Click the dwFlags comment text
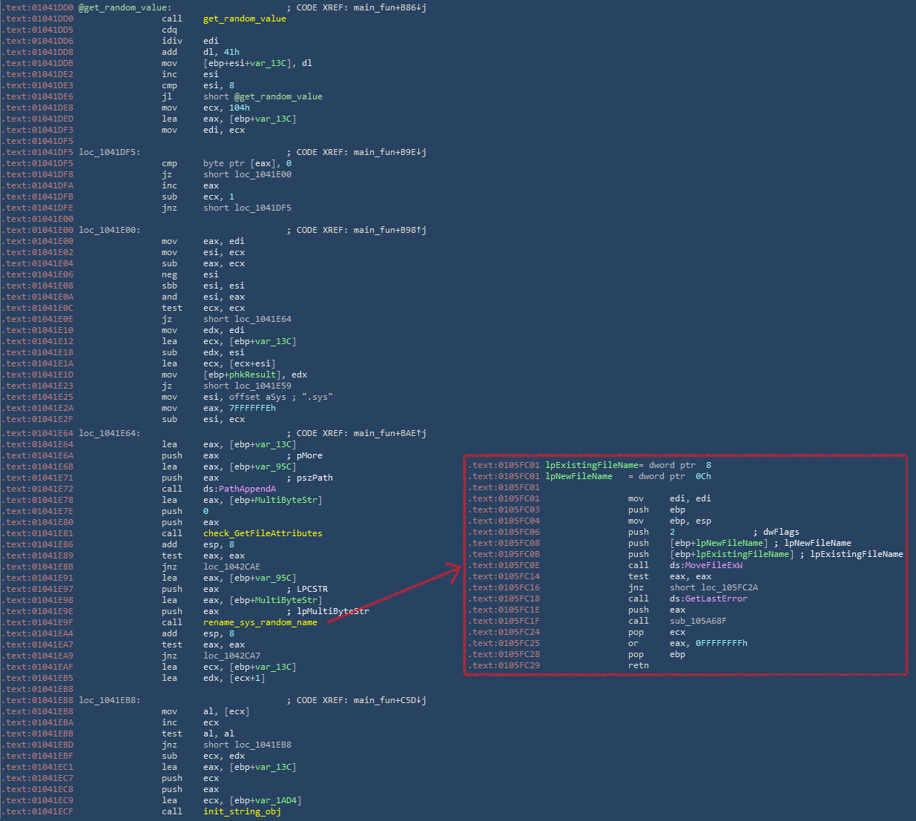Viewport: 916px width, 821px height. (x=781, y=532)
